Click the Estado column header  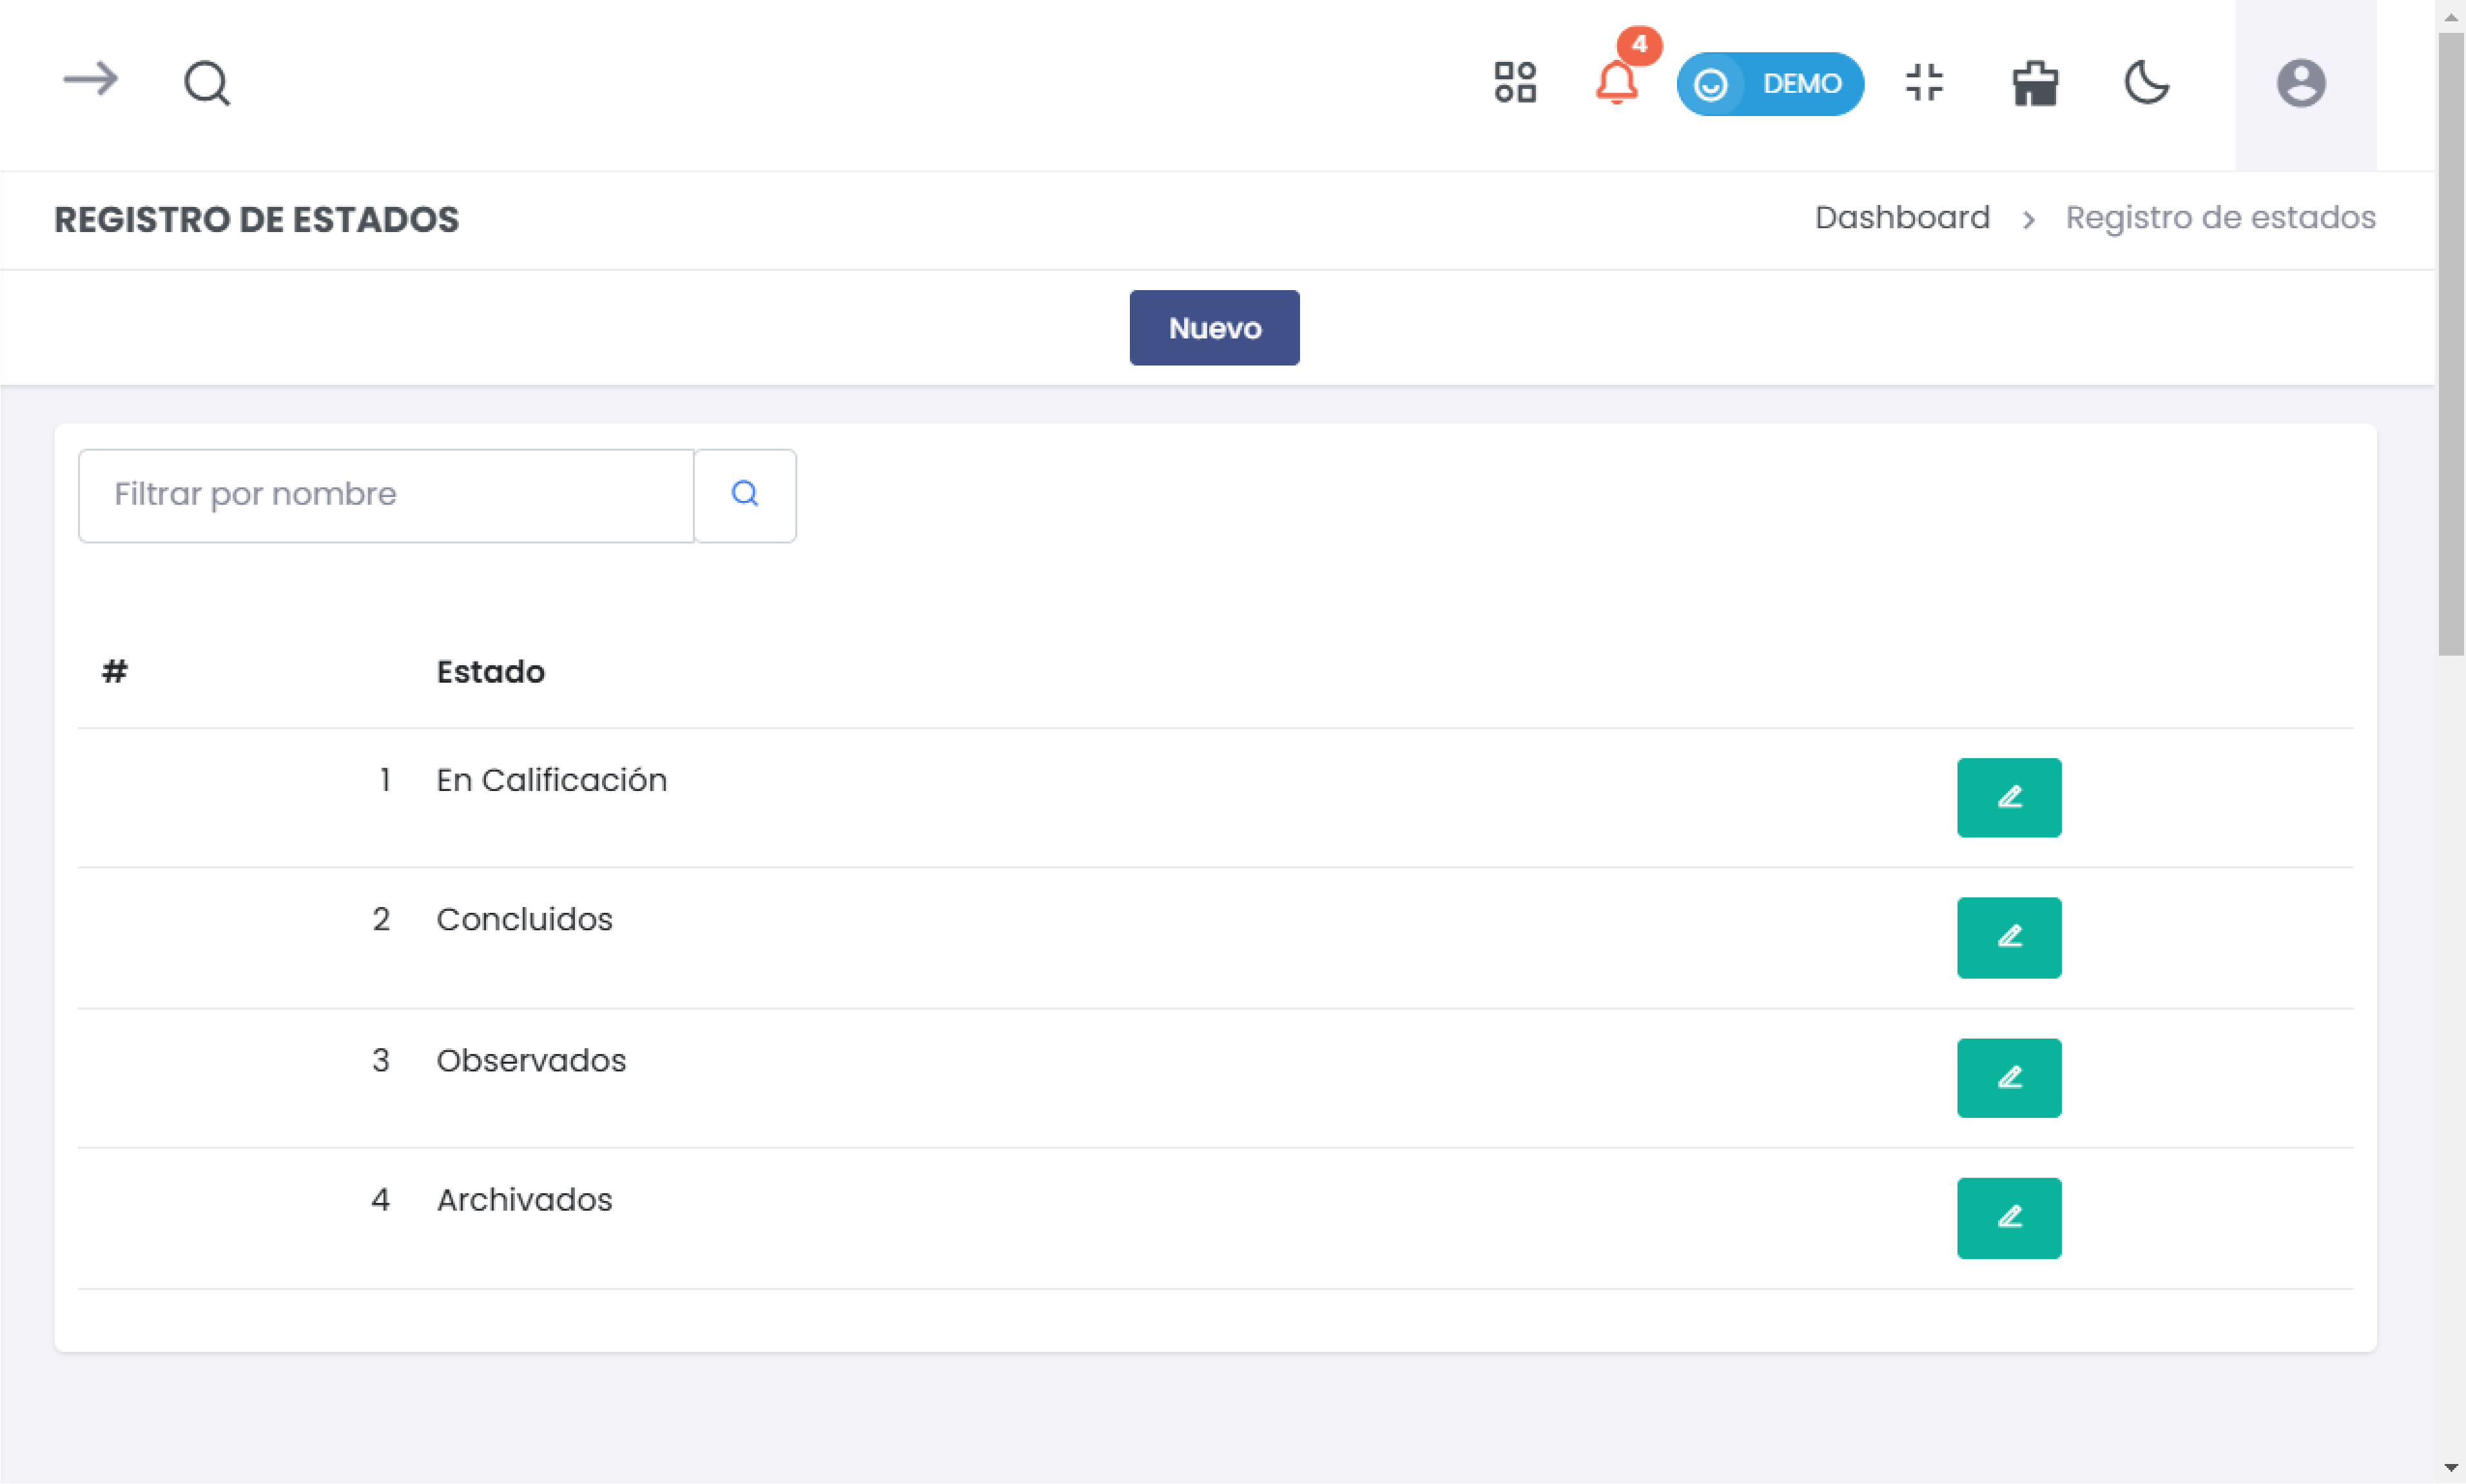(490, 672)
